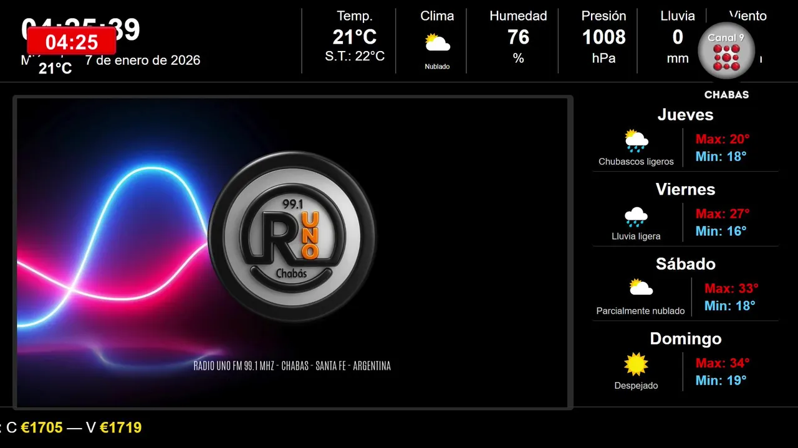Click Parcialmente nublado forecast label
This screenshot has width=798, height=448.
pos(640,311)
